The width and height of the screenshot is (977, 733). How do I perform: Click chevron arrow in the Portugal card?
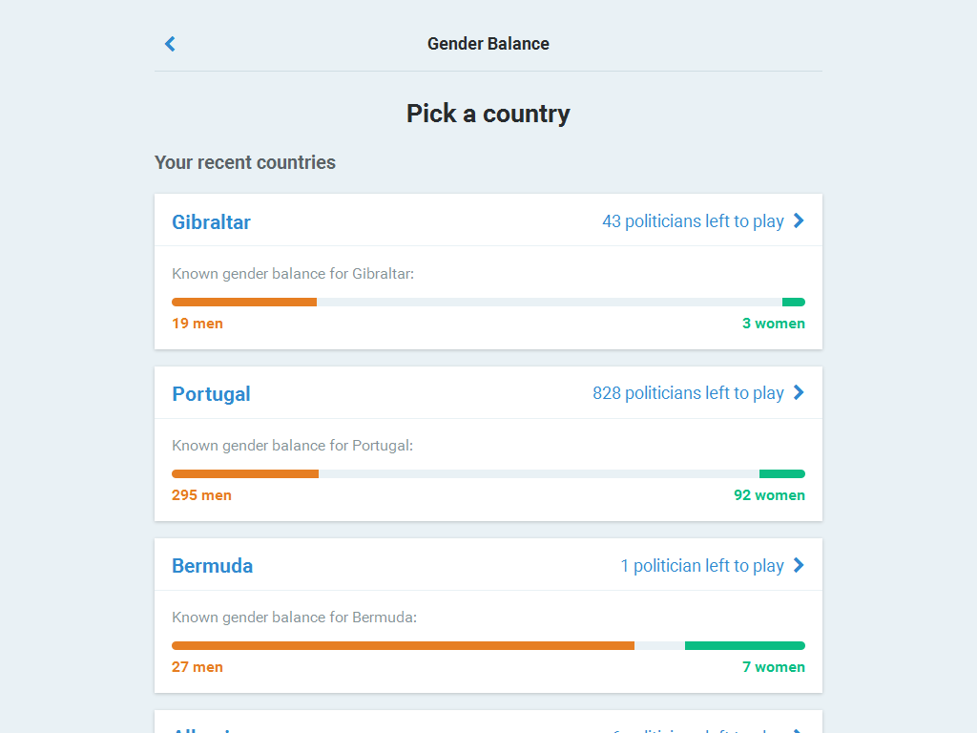[799, 393]
